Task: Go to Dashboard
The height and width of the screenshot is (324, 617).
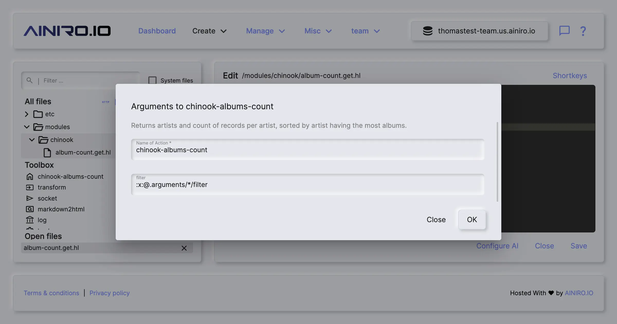Action: [x=157, y=31]
